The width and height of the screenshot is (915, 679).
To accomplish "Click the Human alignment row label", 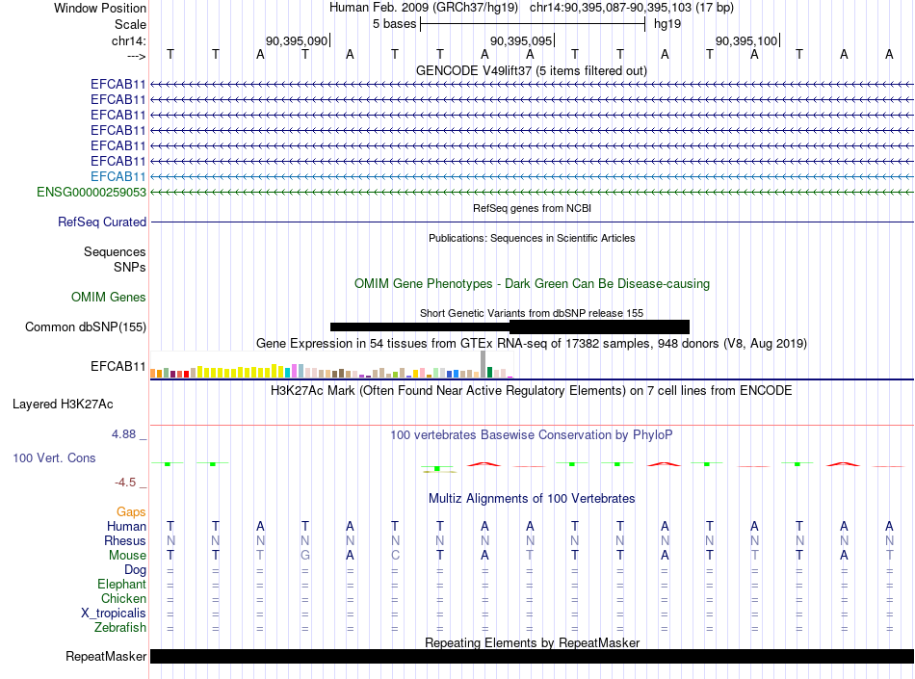I will click(x=126, y=526).
